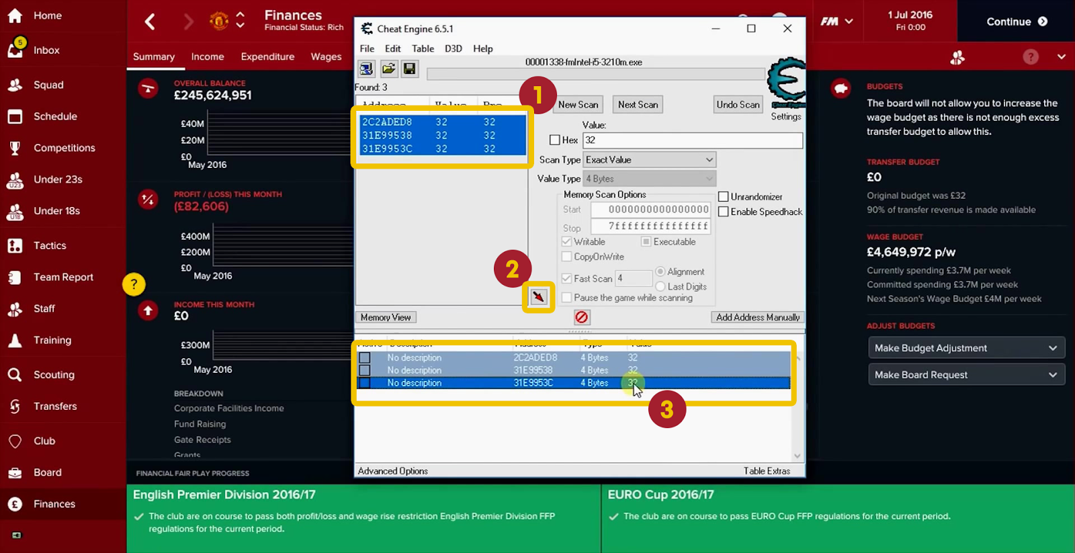Open the Value Type 4 Bytes dropdown
1075x553 pixels.
click(x=650, y=179)
